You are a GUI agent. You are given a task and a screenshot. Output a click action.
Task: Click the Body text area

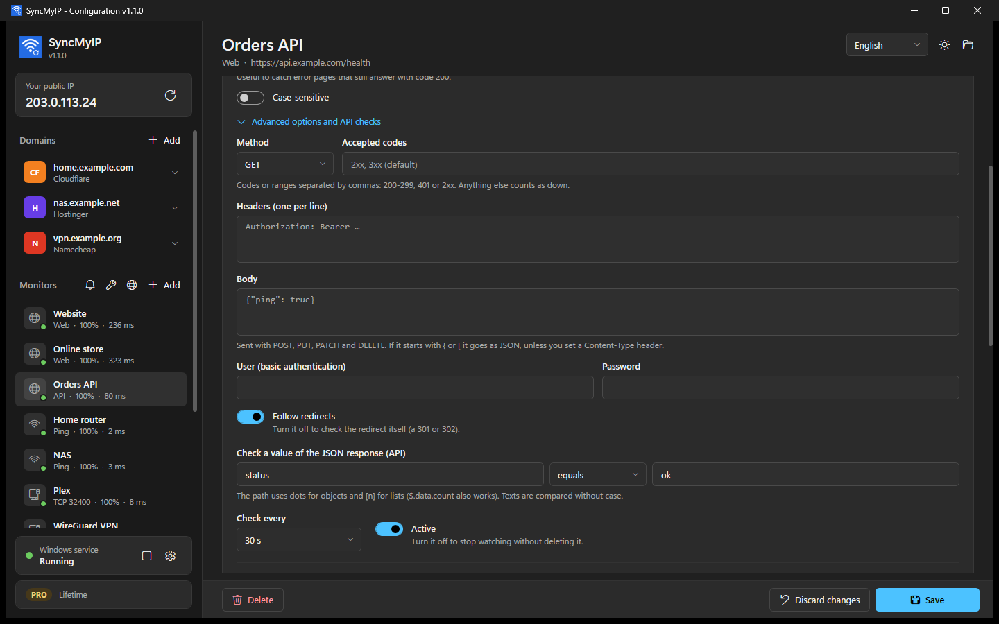tap(598, 312)
